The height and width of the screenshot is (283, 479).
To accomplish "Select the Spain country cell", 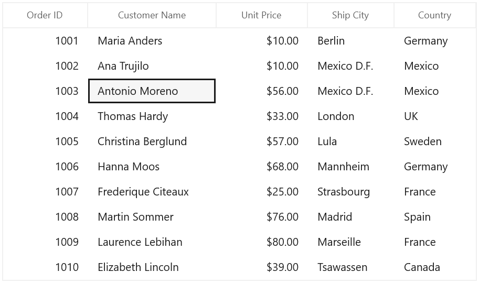I will coord(435,217).
